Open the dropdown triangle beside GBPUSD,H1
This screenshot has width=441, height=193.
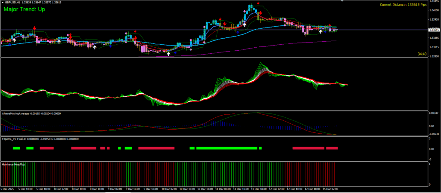(2, 3)
